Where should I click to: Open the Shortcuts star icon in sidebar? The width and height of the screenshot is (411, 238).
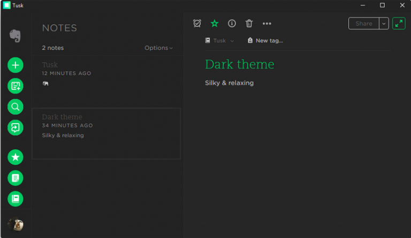[16, 157]
